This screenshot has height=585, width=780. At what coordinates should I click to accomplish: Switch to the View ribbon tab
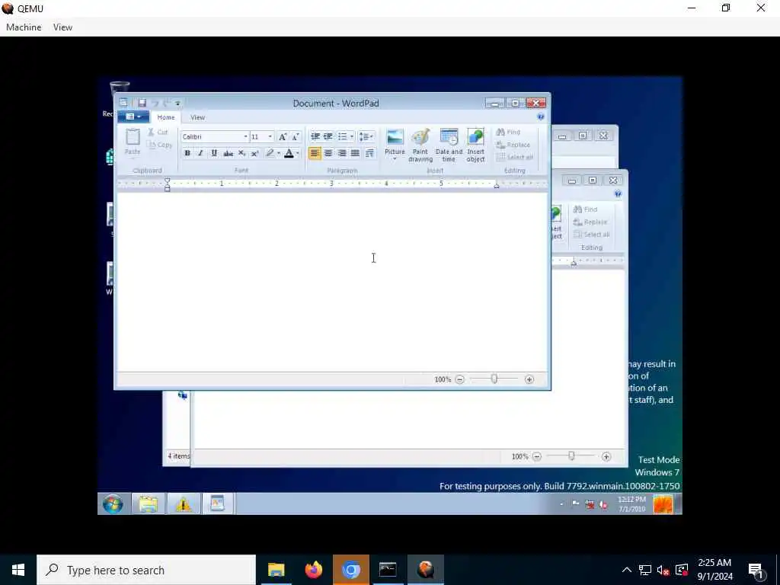pos(197,117)
